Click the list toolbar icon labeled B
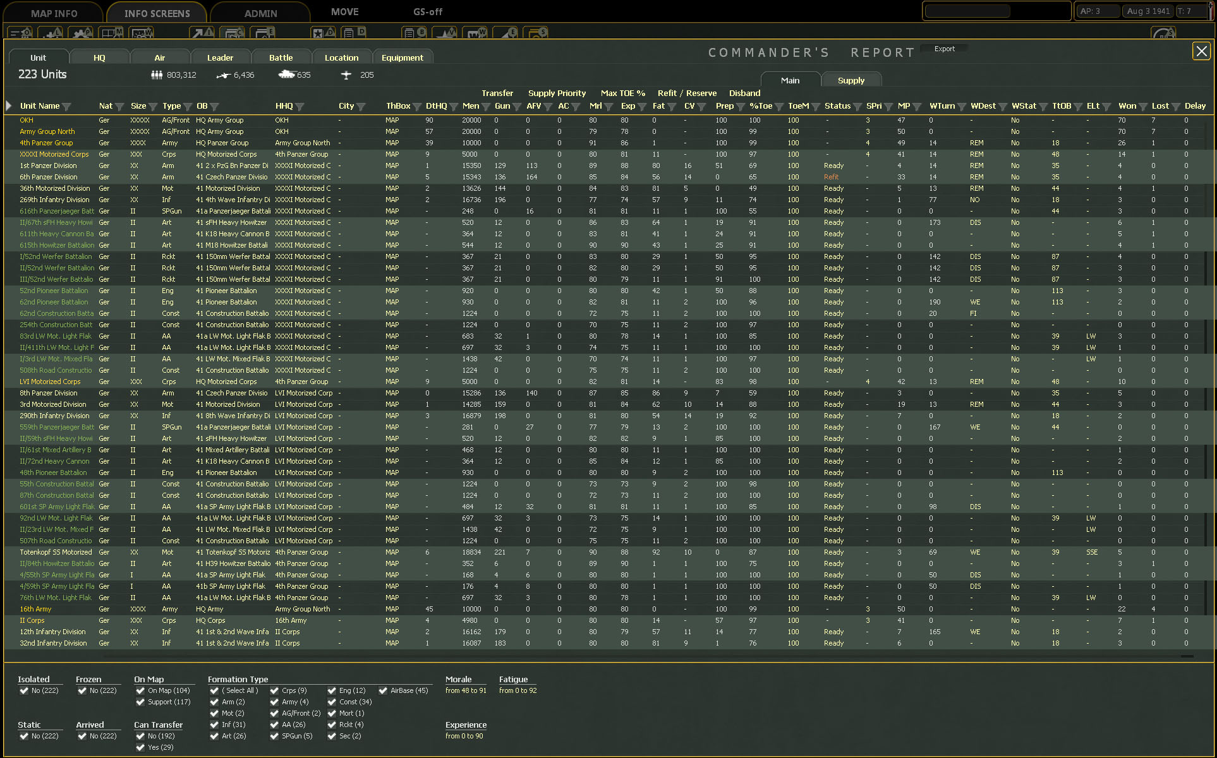This screenshot has height=758, width=1217. tap(414, 33)
